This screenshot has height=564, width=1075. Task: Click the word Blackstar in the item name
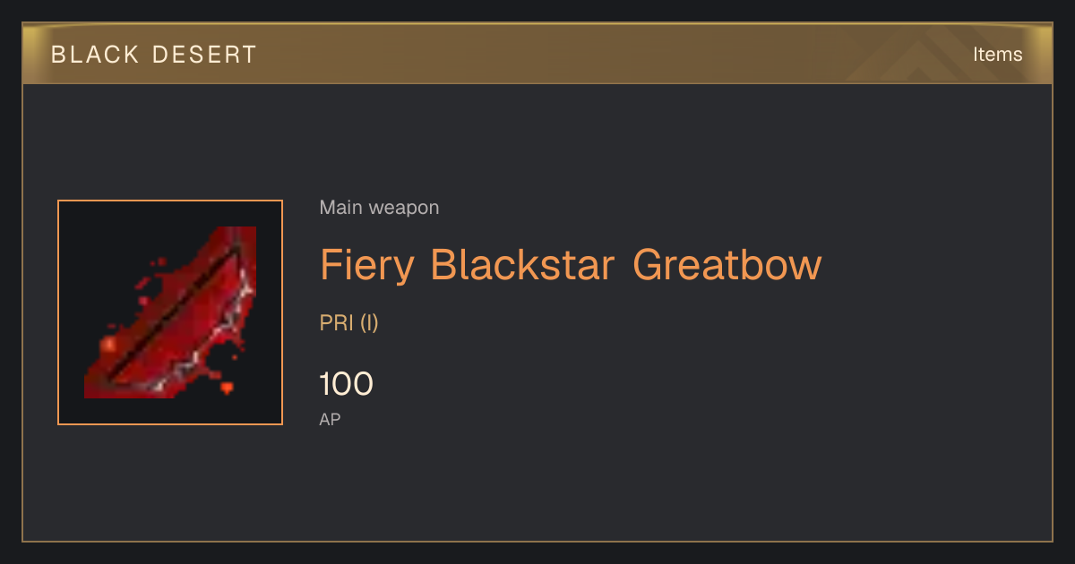click(523, 265)
